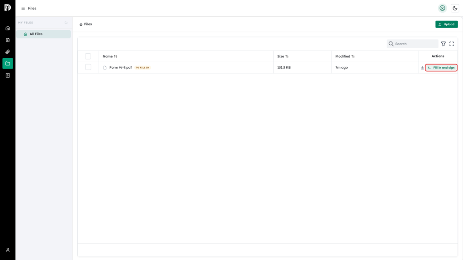The height and width of the screenshot is (260, 463).
Task: Click new folder icon beside MY FILES
Action: (x=66, y=23)
